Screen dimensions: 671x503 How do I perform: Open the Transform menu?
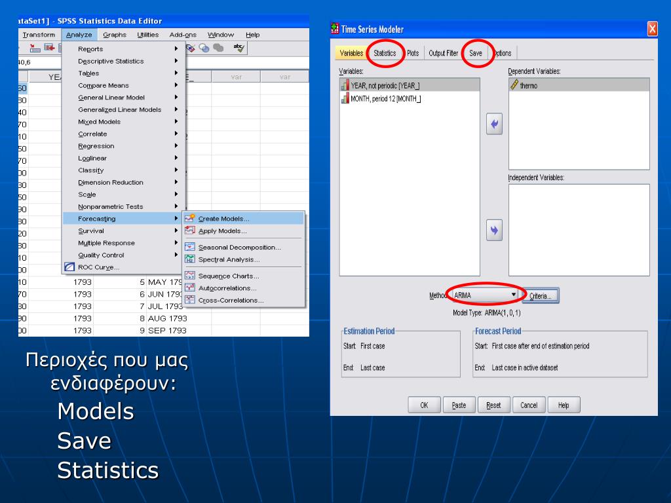[39, 35]
